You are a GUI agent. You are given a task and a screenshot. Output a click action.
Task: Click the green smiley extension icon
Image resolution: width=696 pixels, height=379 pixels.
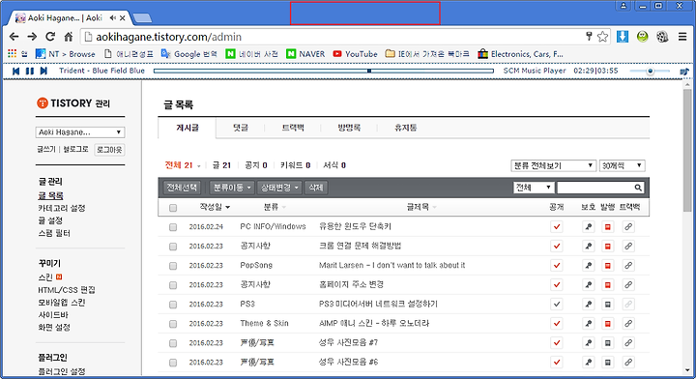(642, 37)
